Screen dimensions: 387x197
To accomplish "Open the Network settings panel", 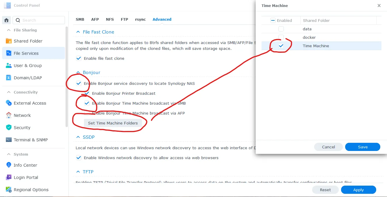I will (22, 115).
